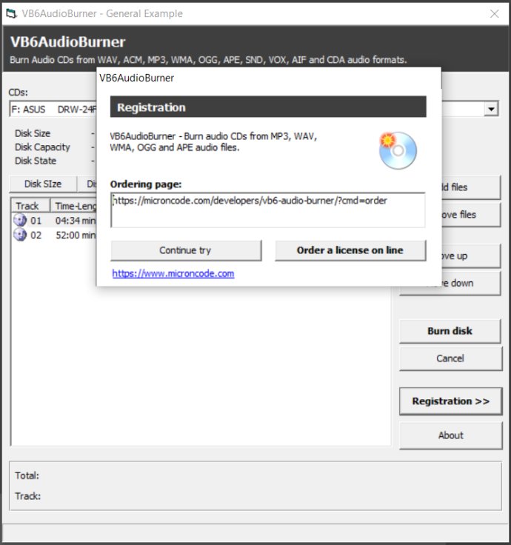Click the Continue try button

click(x=186, y=250)
